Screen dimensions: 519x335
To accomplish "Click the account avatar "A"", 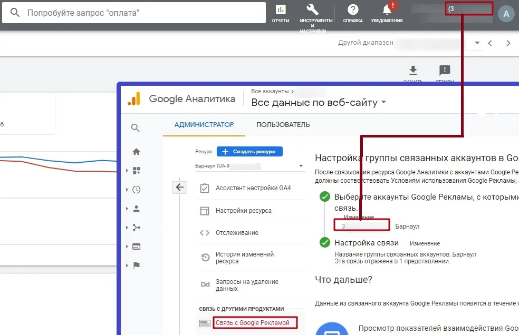I will [x=506, y=14].
